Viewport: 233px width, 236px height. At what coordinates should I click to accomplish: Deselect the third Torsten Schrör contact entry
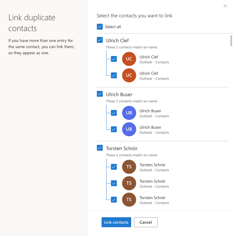click(x=114, y=200)
